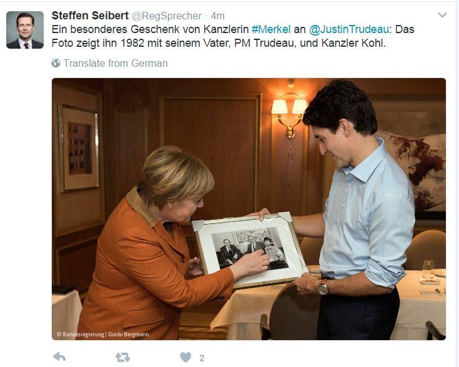Click the Steffen Seibert display name
Screen dimensions: 459x367
[x=90, y=16]
